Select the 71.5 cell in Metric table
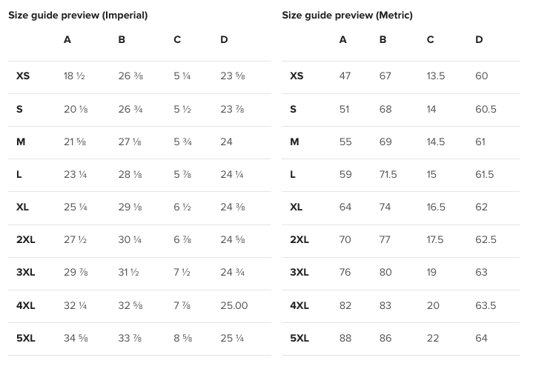The height and width of the screenshot is (366, 533). click(x=388, y=175)
